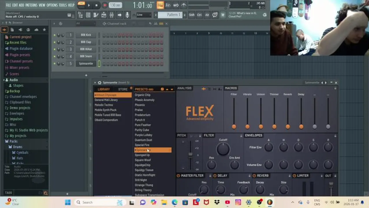Open Windows Start menu
The height and width of the screenshot is (208, 369).
(68, 203)
